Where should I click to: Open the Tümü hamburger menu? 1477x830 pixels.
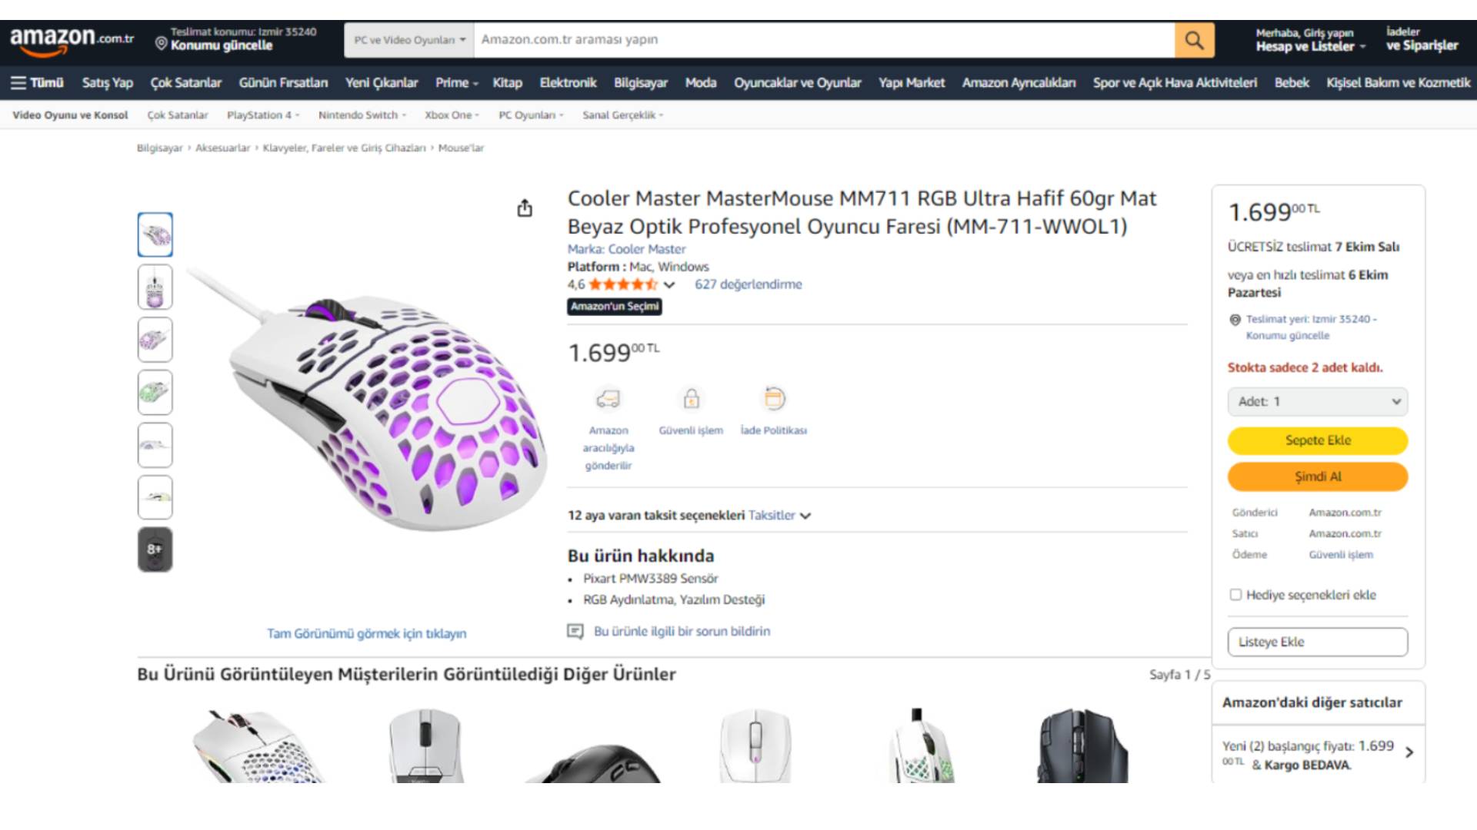[37, 83]
